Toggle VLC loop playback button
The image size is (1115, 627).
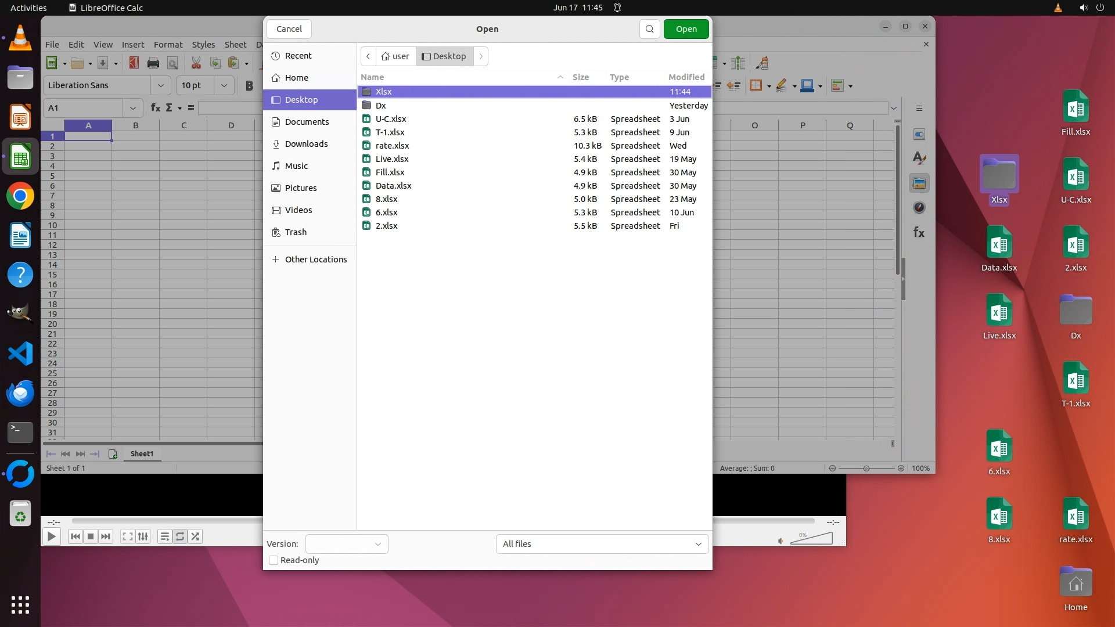coord(180,536)
